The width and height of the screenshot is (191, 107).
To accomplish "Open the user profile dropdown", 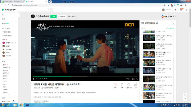I will coord(166,10).
